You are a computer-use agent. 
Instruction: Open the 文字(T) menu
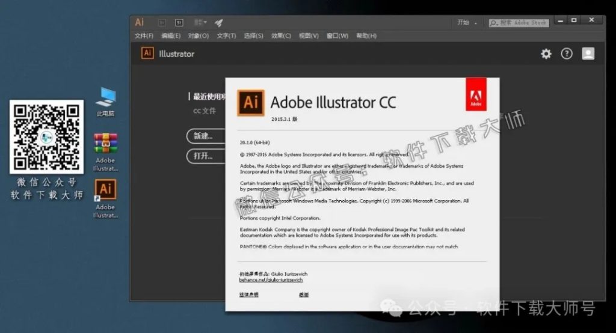point(226,35)
